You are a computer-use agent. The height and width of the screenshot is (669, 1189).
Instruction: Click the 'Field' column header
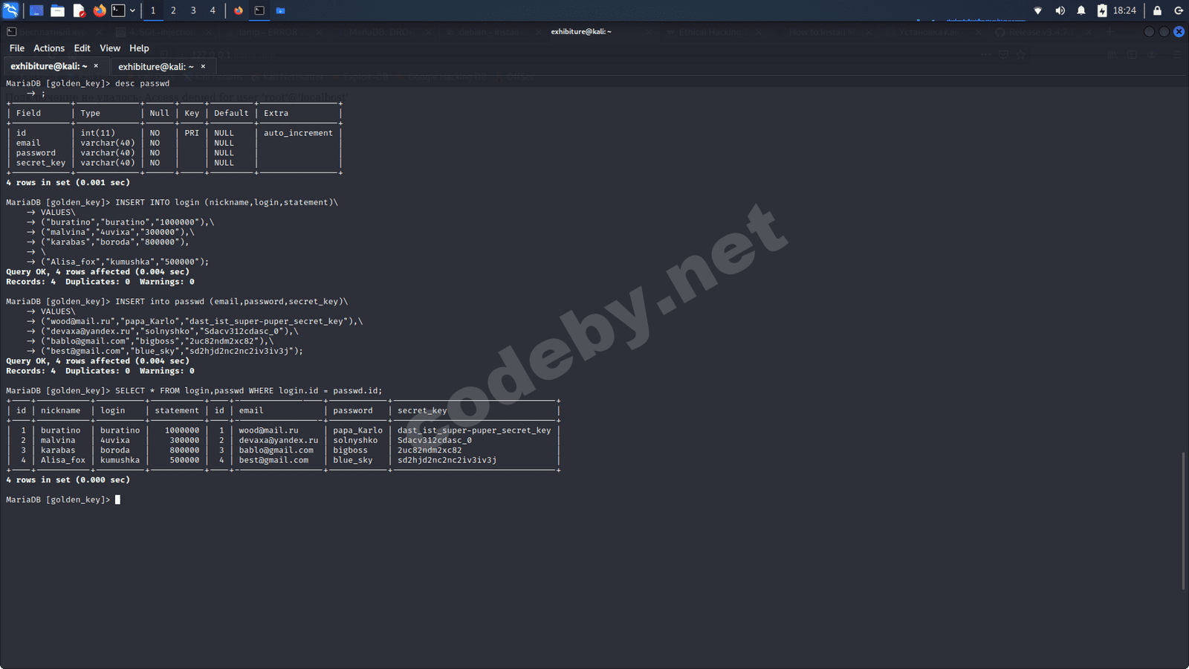[x=28, y=113]
